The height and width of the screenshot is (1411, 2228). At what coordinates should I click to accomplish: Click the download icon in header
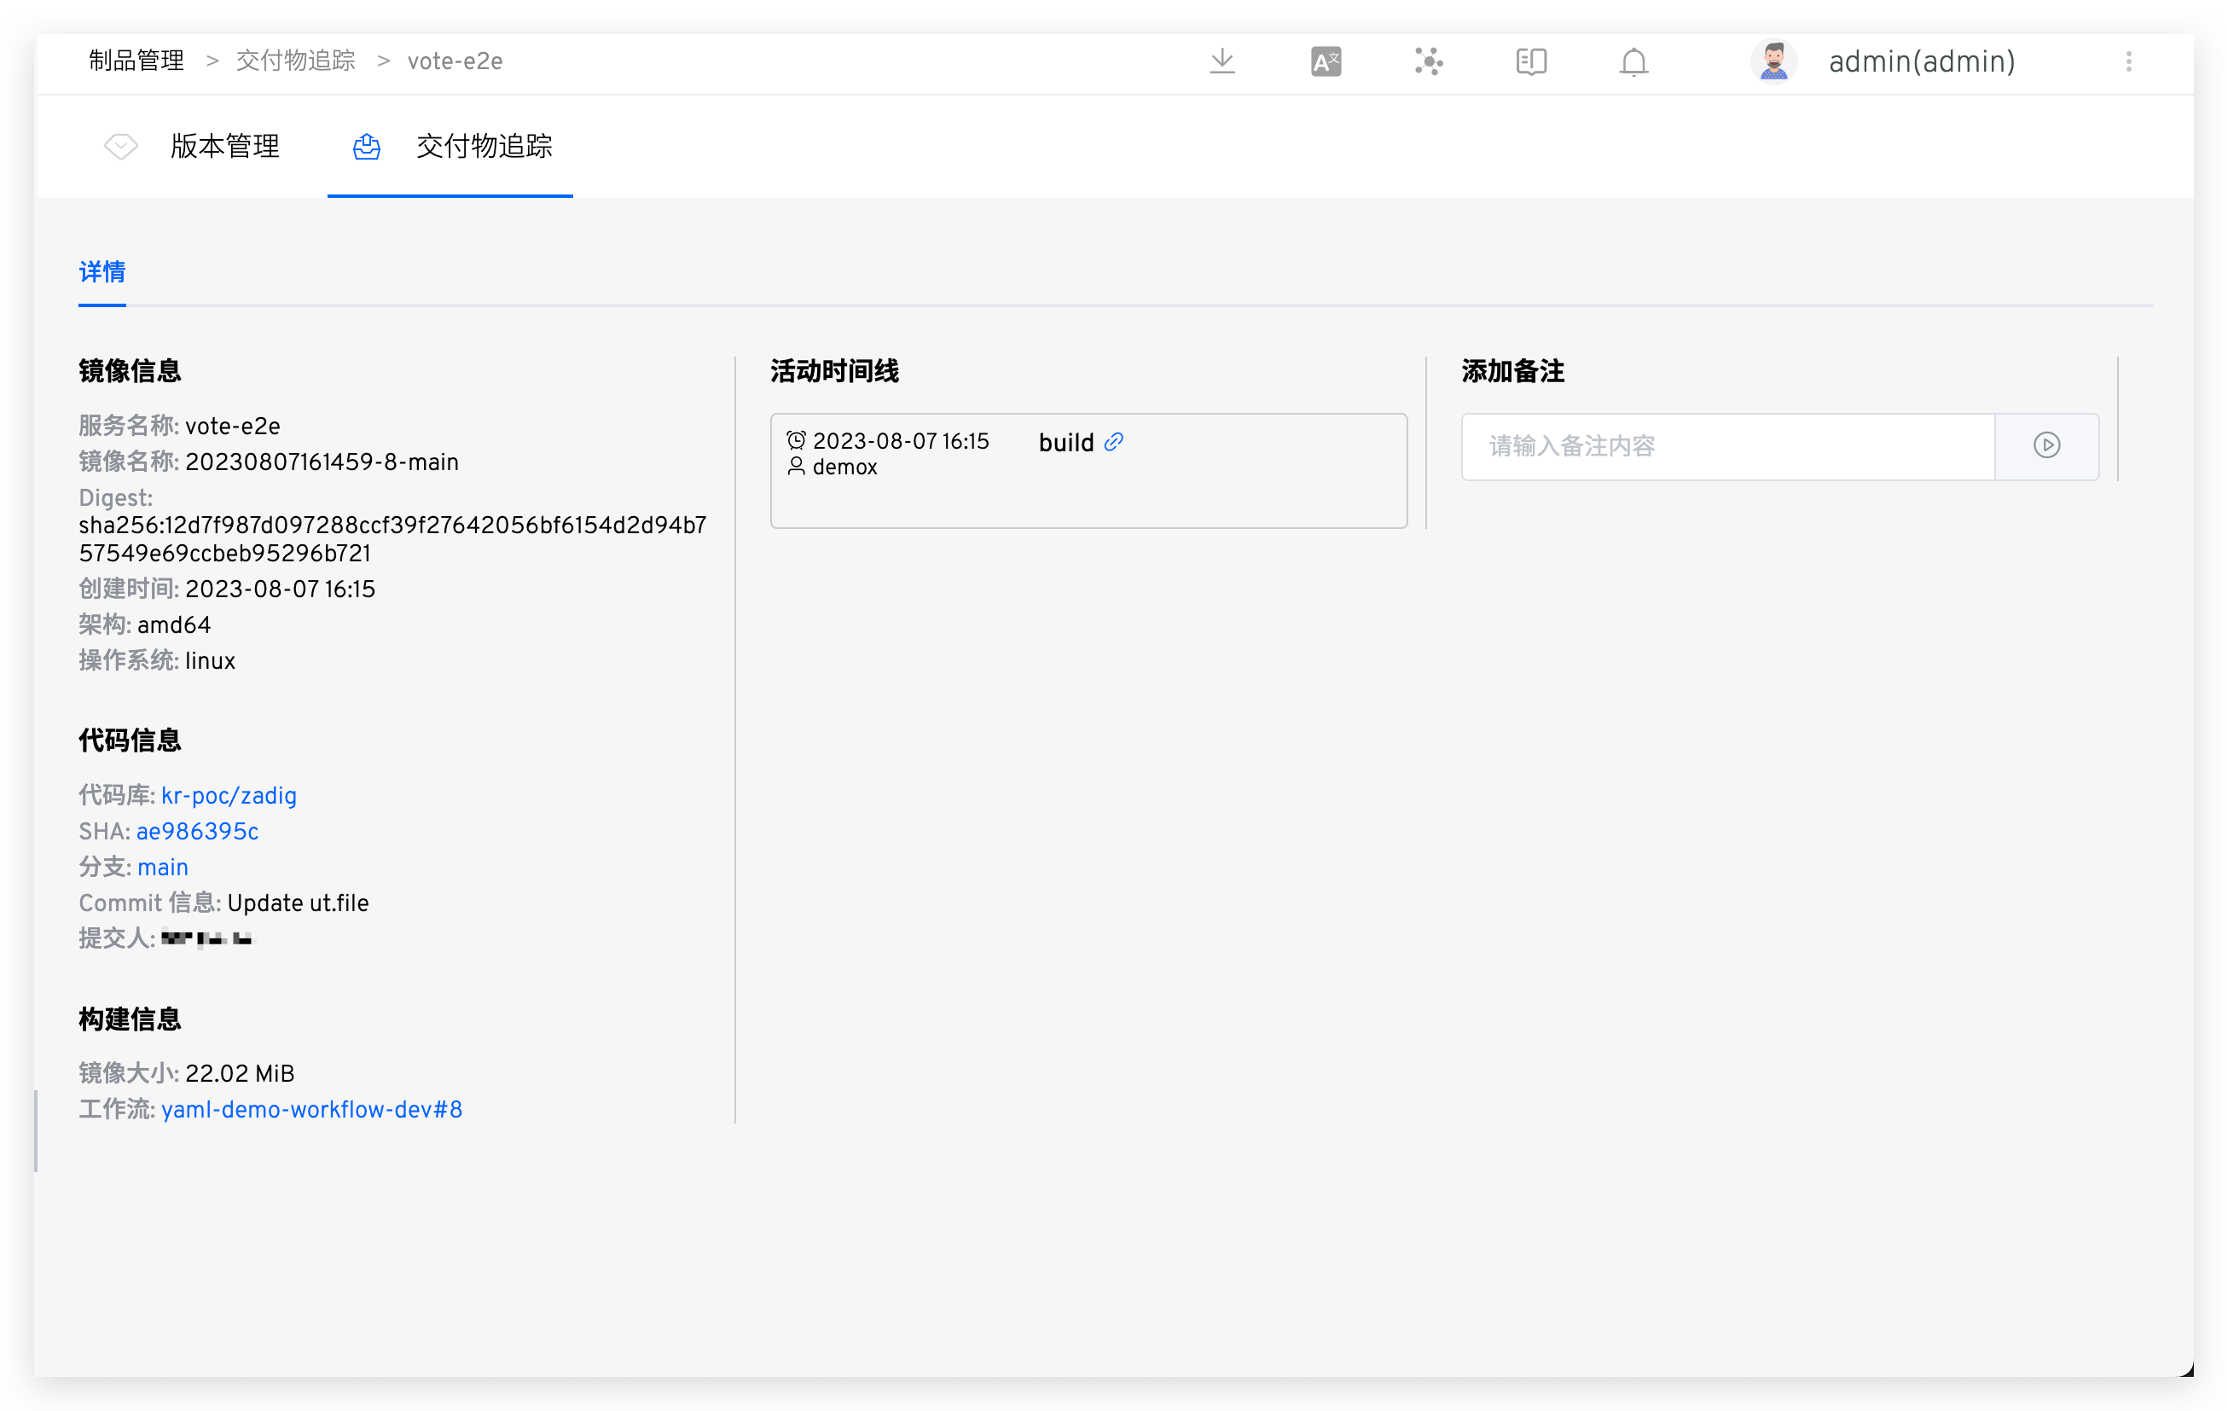(x=1222, y=61)
